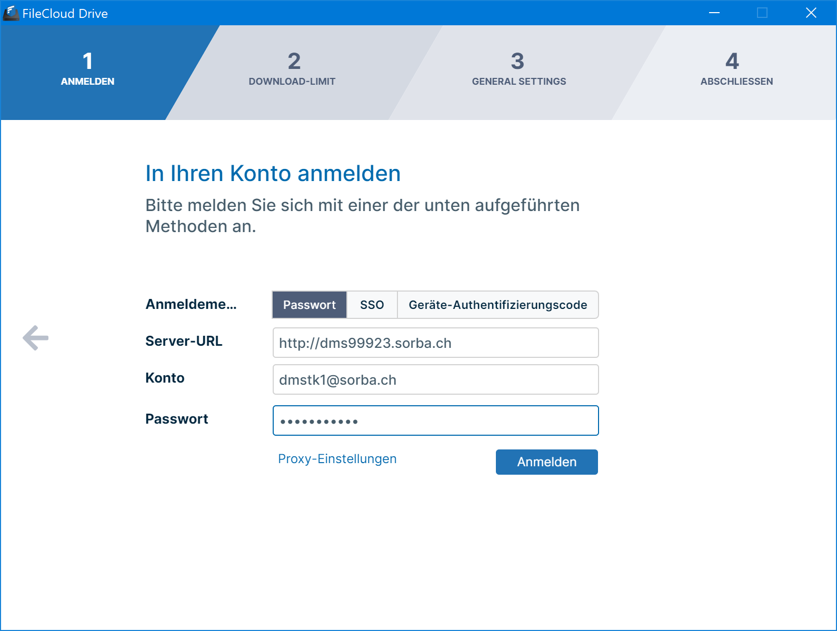
Task: Focus the Server-URL input field
Action: (x=436, y=343)
